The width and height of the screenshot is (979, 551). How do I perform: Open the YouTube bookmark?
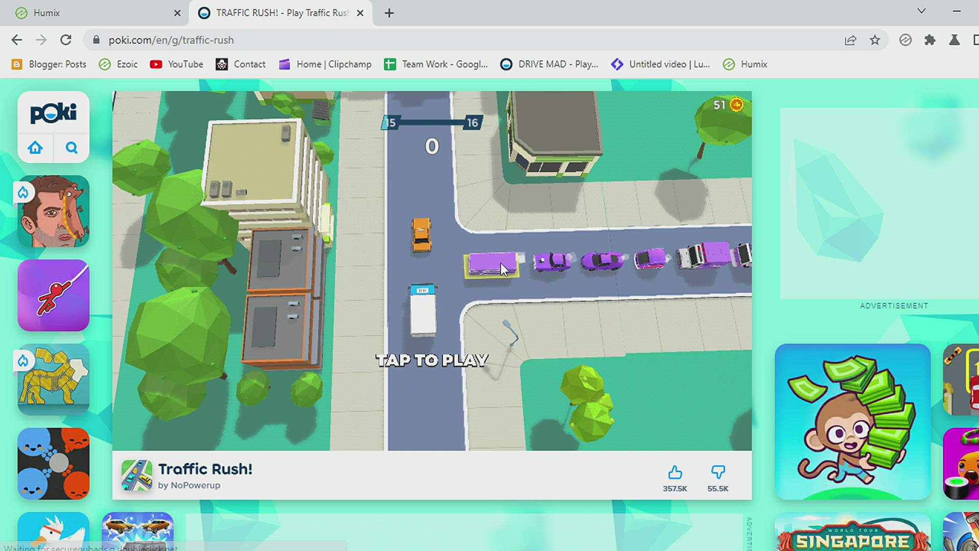(176, 64)
